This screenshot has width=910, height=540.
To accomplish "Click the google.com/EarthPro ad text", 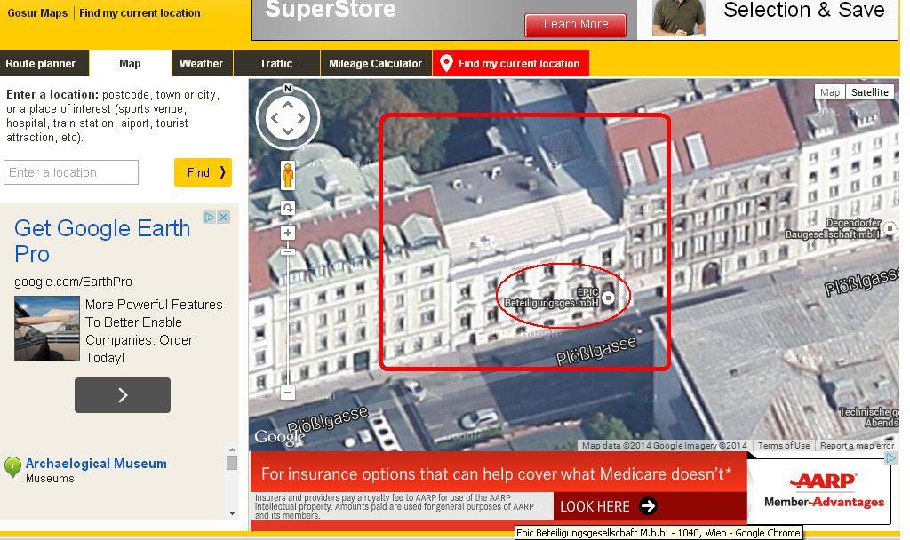I will (x=73, y=282).
